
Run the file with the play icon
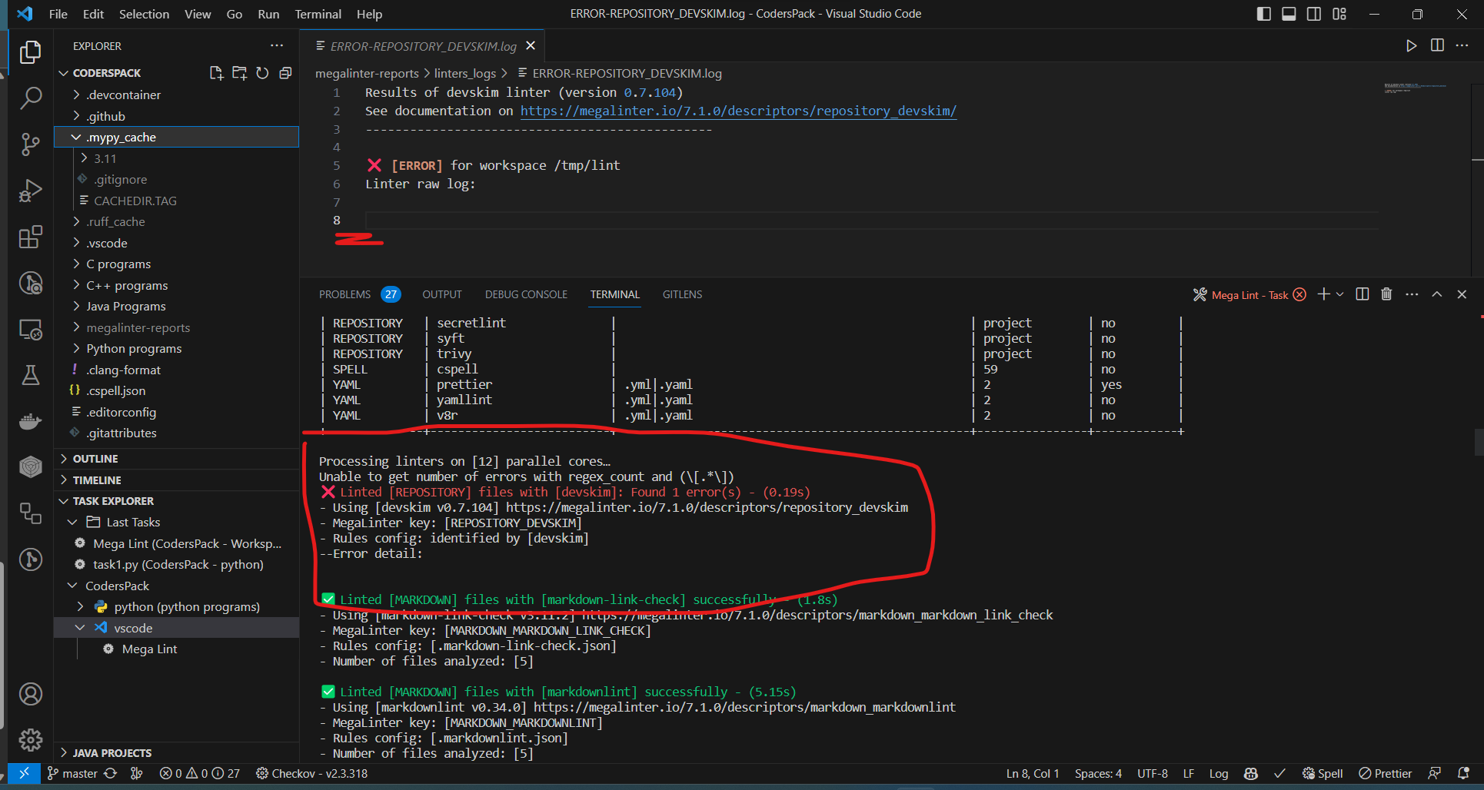pyautogui.click(x=1411, y=46)
